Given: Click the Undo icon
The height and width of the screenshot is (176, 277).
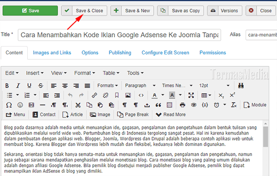Looking at the screenshot, I should point(70,95).
